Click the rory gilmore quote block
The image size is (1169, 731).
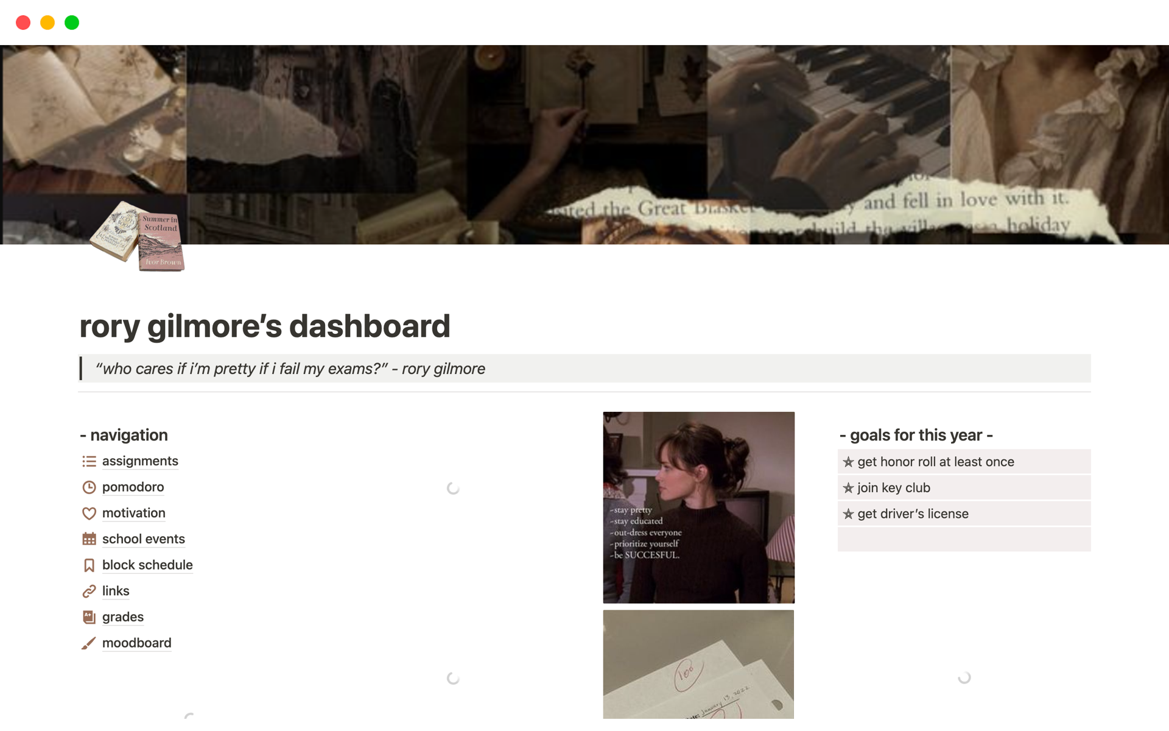click(x=584, y=369)
